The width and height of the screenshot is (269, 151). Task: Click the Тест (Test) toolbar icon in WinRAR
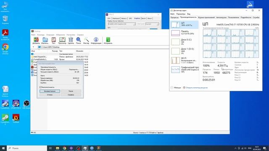coord(53,41)
